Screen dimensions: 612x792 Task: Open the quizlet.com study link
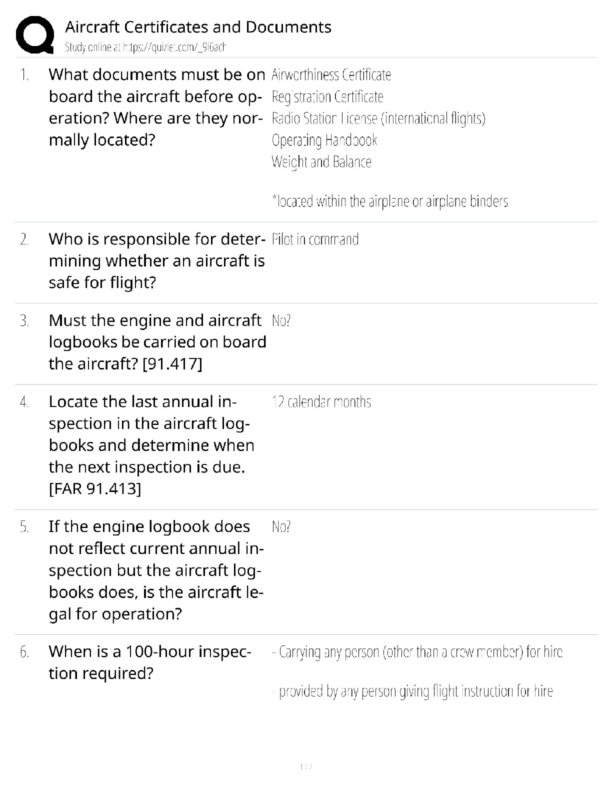click(x=145, y=47)
